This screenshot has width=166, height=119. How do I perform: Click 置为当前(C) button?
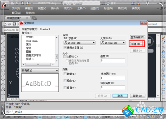(x=137, y=37)
